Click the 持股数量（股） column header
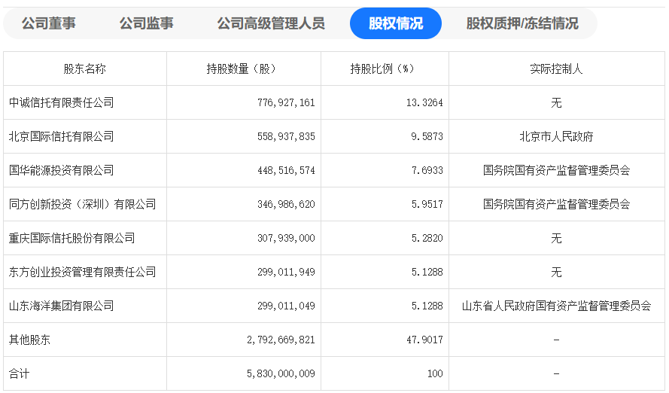Screen dimensions: 669x393 [244, 69]
